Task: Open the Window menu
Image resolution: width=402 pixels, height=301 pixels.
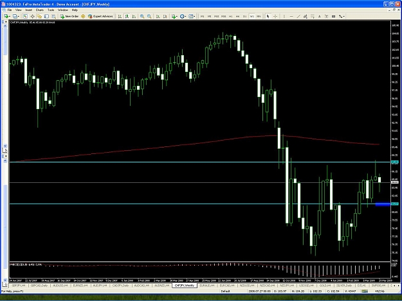Action: [63, 10]
